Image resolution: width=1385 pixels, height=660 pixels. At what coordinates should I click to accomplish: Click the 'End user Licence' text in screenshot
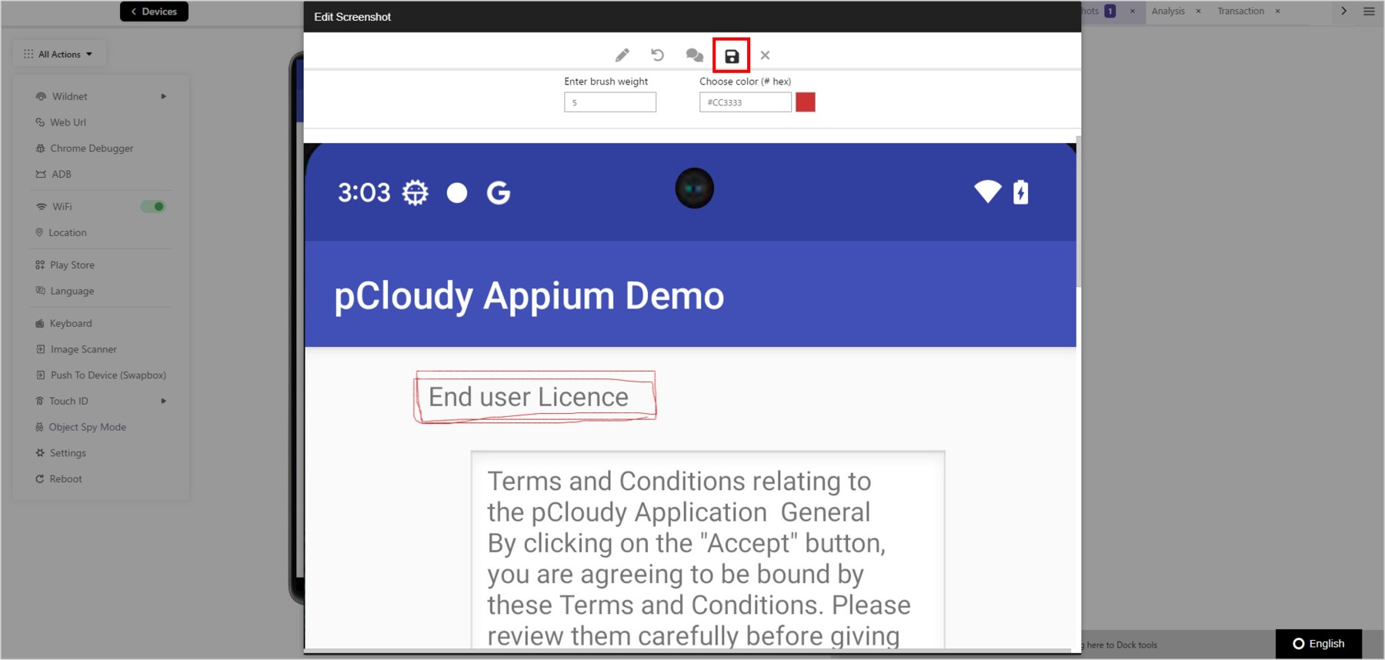529,397
